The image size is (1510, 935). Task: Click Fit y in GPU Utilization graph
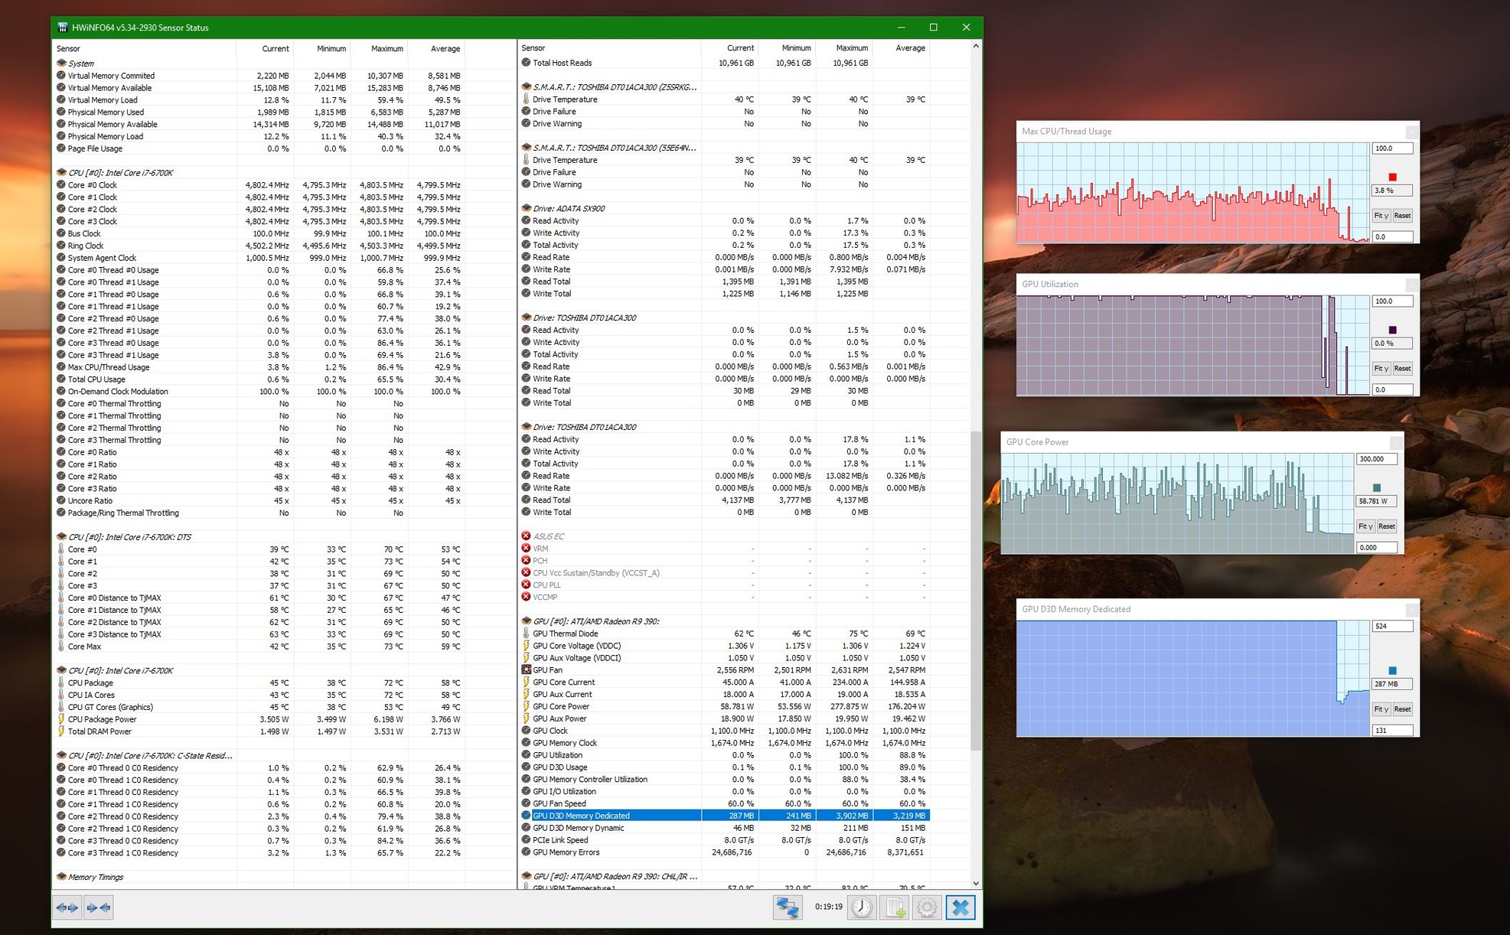(x=1381, y=369)
